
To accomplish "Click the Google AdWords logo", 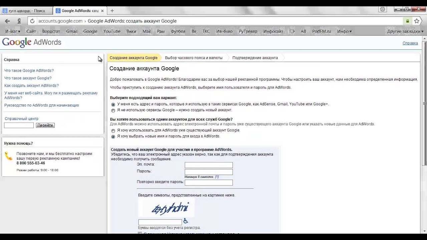I will (x=32, y=42).
